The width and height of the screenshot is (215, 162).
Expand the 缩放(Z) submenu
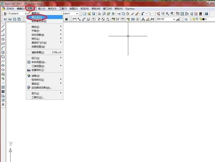click(44, 27)
